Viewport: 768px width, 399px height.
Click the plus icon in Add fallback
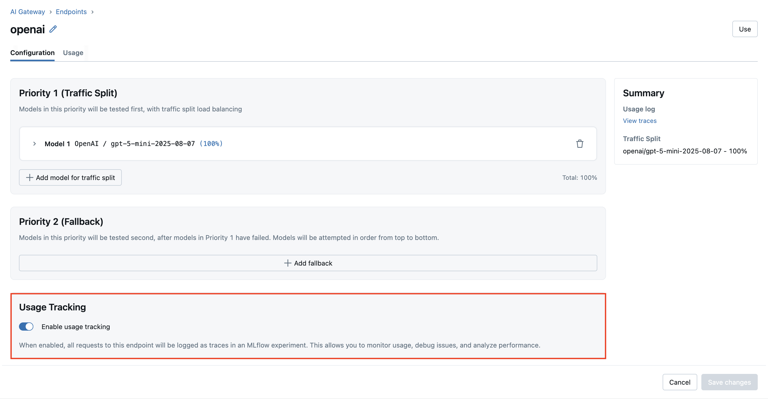[287, 263]
